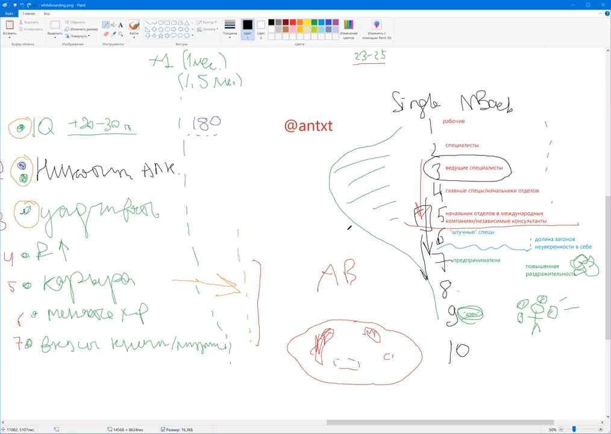The width and height of the screenshot is (611, 434).
Task: Pick the red color swatch
Action: pos(293,22)
